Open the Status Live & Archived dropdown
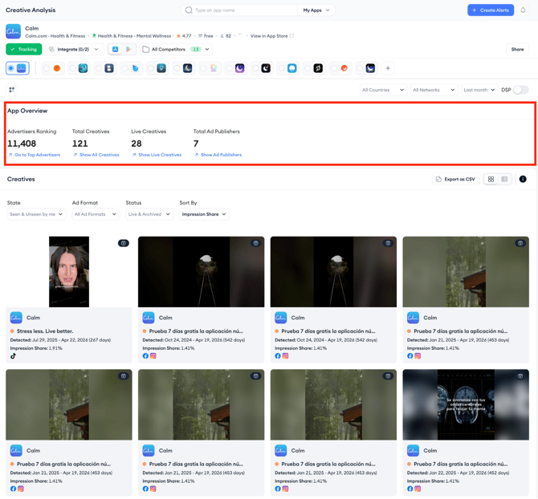The image size is (538, 499). [x=149, y=214]
